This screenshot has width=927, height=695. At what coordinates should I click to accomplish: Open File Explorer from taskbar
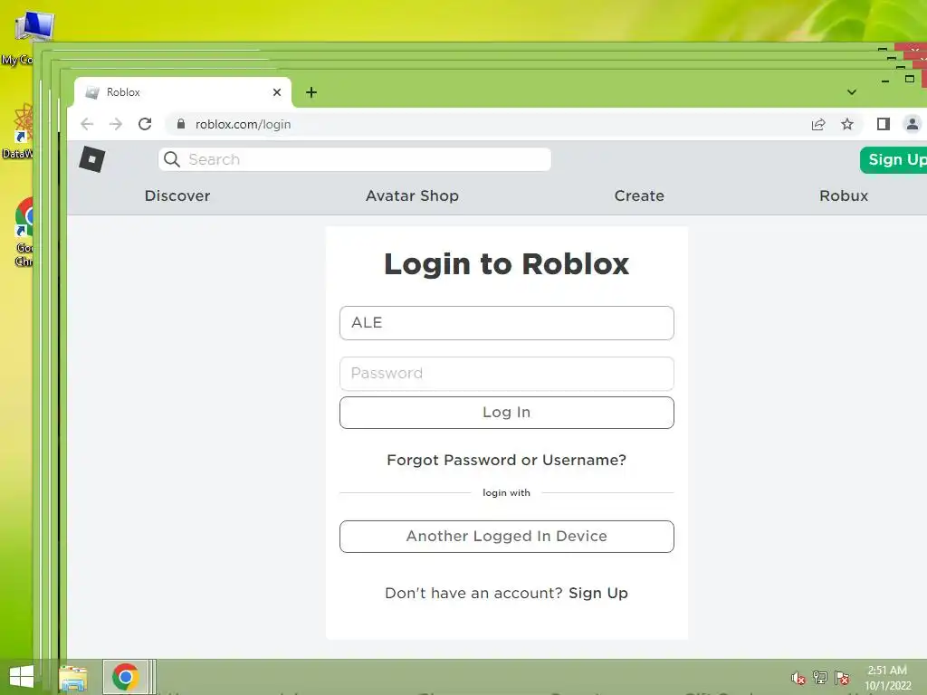pos(73,678)
